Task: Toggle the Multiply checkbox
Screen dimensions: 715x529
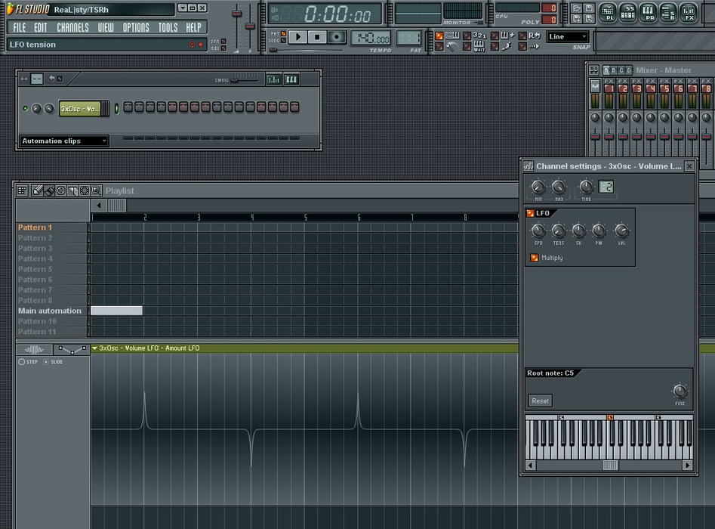Action: point(535,258)
